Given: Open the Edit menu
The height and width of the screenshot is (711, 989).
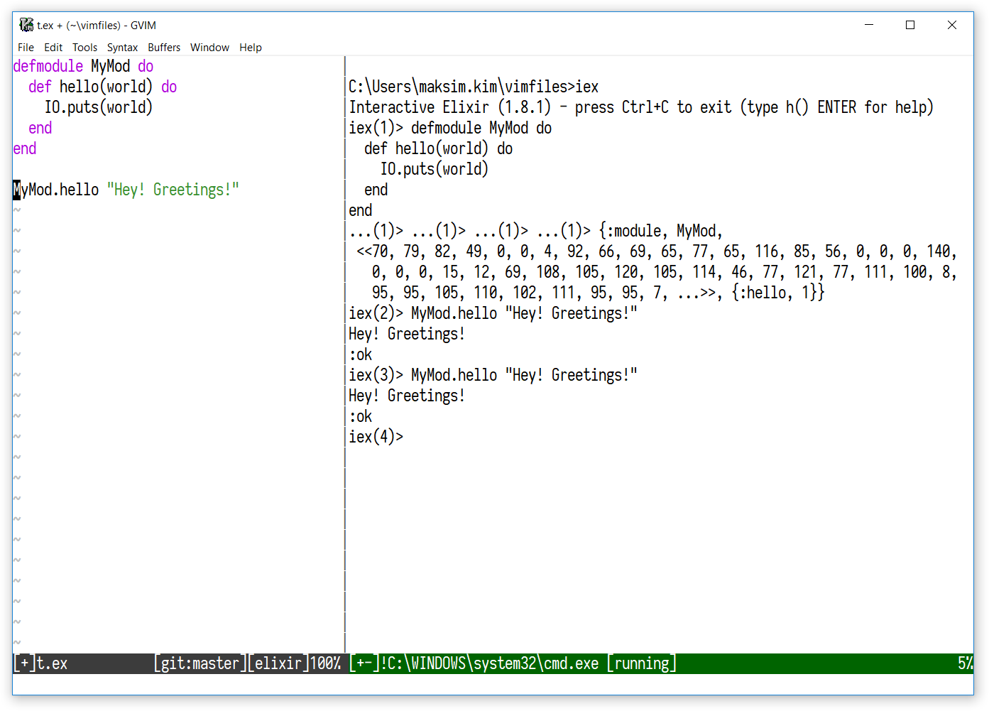Looking at the screenshot, I should point(53,48).
